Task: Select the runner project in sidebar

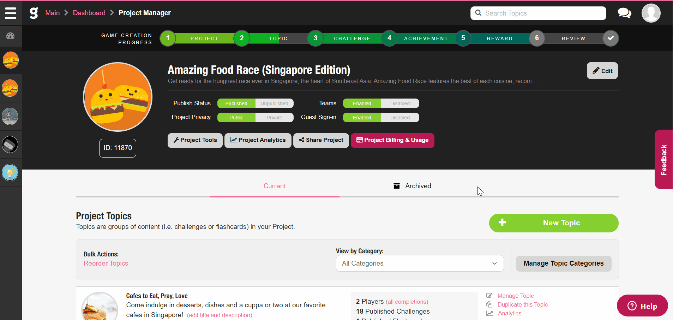Action: click(x=10, y=116)
